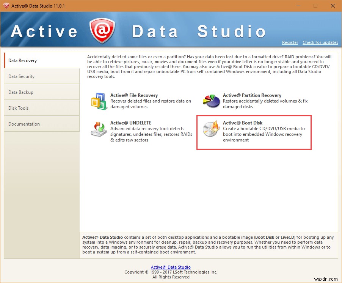Open Active@ Partition Recovery pie-chart icon
The image size is (342, 283).
[x=211, y=101]
